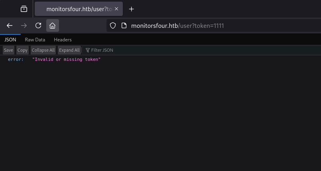The image size is (321, 171).
Task: Go back to the previous page
Action: (x=10, y=26)
